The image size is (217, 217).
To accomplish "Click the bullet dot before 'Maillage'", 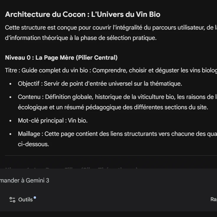I will [x=11, y=134].
